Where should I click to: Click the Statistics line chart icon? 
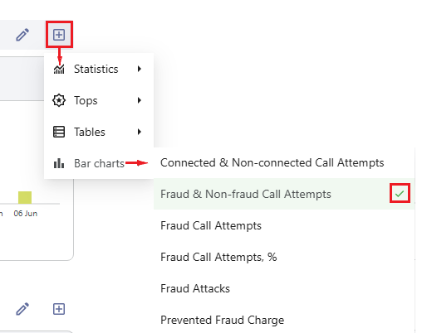pyautogui.click(x=59, y=69)
